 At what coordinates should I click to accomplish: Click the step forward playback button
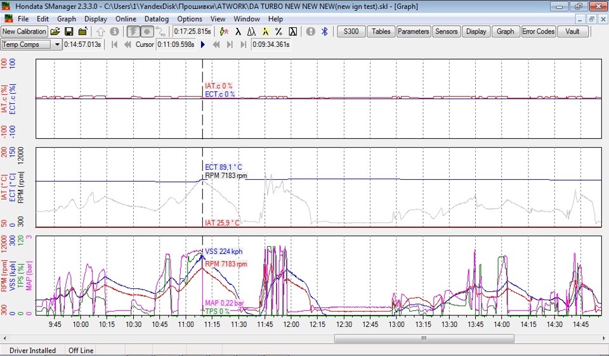(230, 44)
